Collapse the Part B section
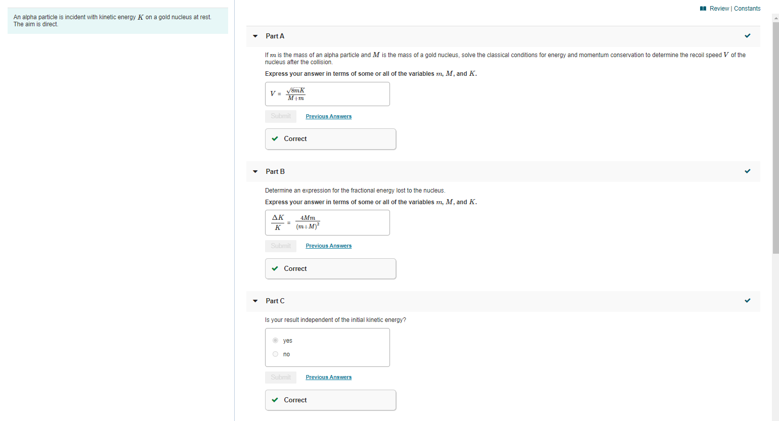This screenshot has width=779, height=421. (255, 171)
